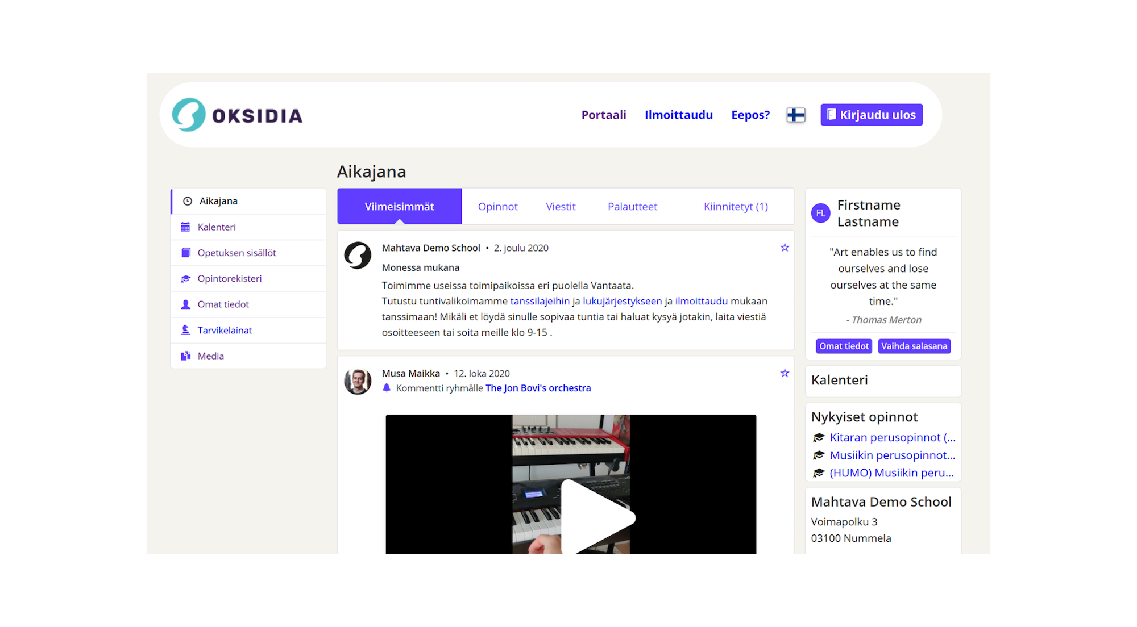
Task: Click the Kirjaudu ulos button
Action: [x=871, y=115]
